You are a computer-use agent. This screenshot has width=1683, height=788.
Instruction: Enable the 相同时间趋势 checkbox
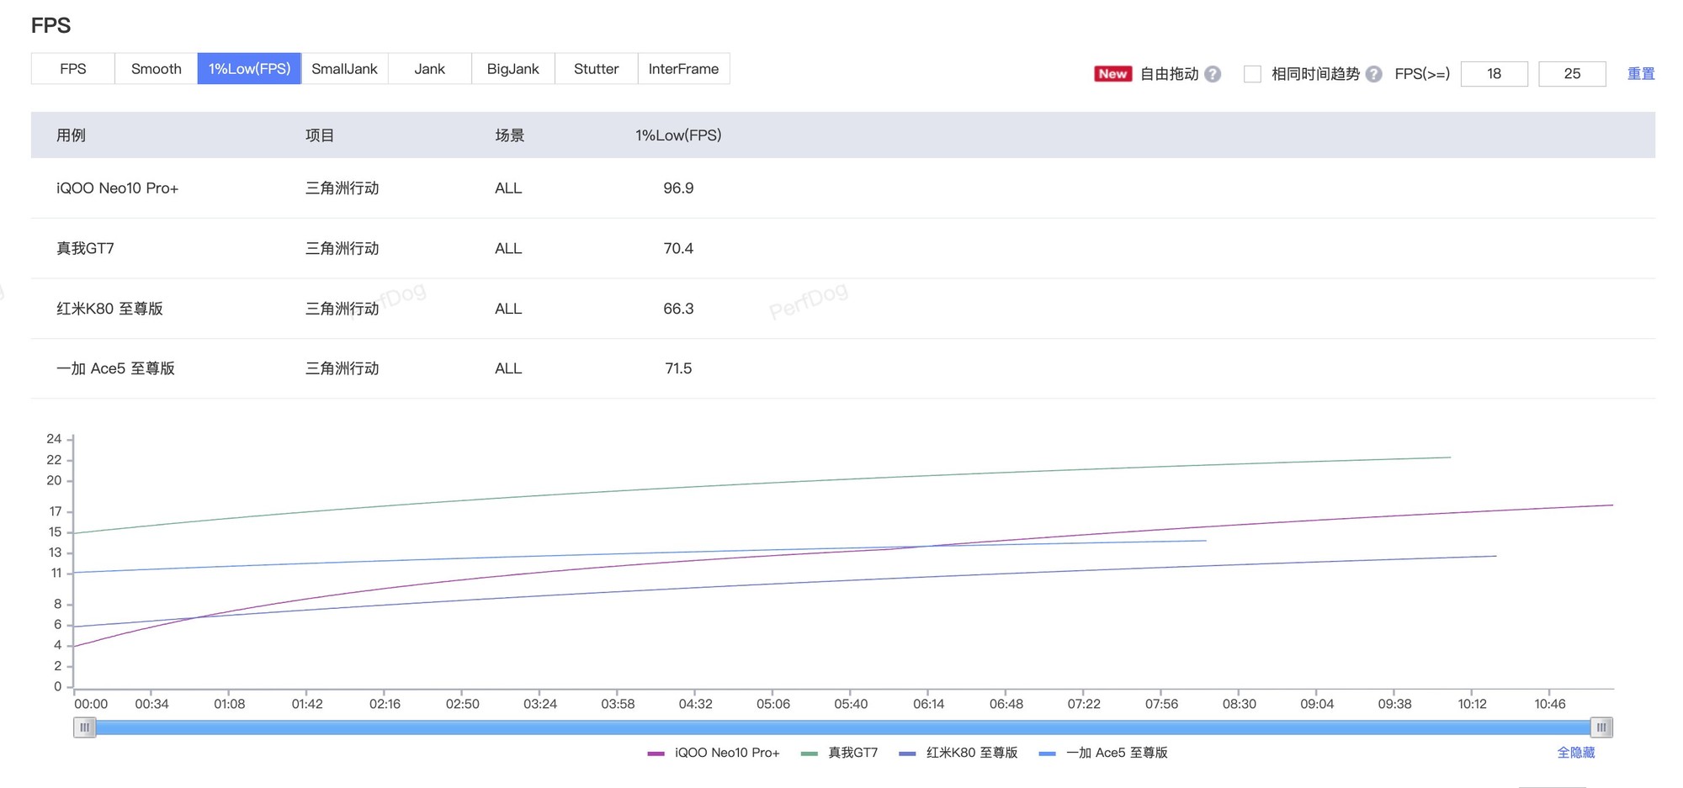tap(1252, 74)
